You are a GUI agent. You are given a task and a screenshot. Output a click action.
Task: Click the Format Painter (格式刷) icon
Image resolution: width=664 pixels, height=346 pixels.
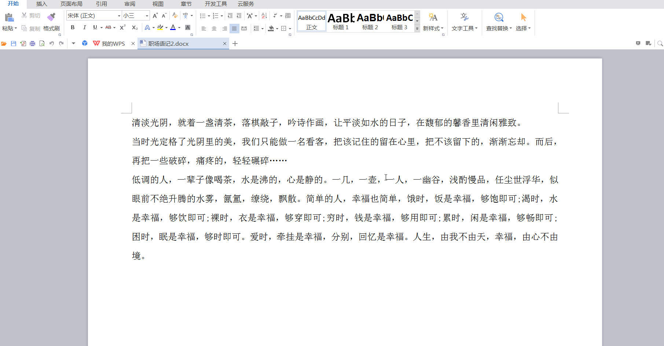[51, 17]
